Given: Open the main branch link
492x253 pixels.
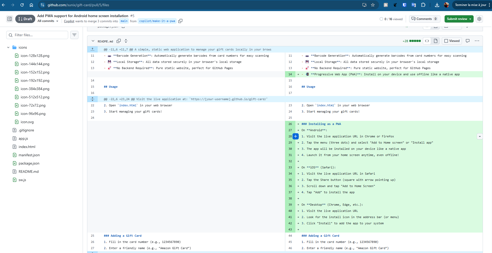Looking at the screenshot, I should click(x=124, y=21).
